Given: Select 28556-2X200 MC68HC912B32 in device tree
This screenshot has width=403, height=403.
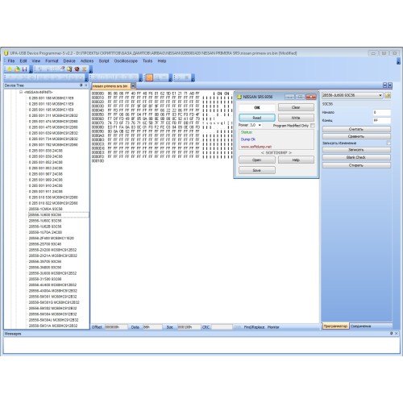Looking at the screenshot, I should 52,250.
